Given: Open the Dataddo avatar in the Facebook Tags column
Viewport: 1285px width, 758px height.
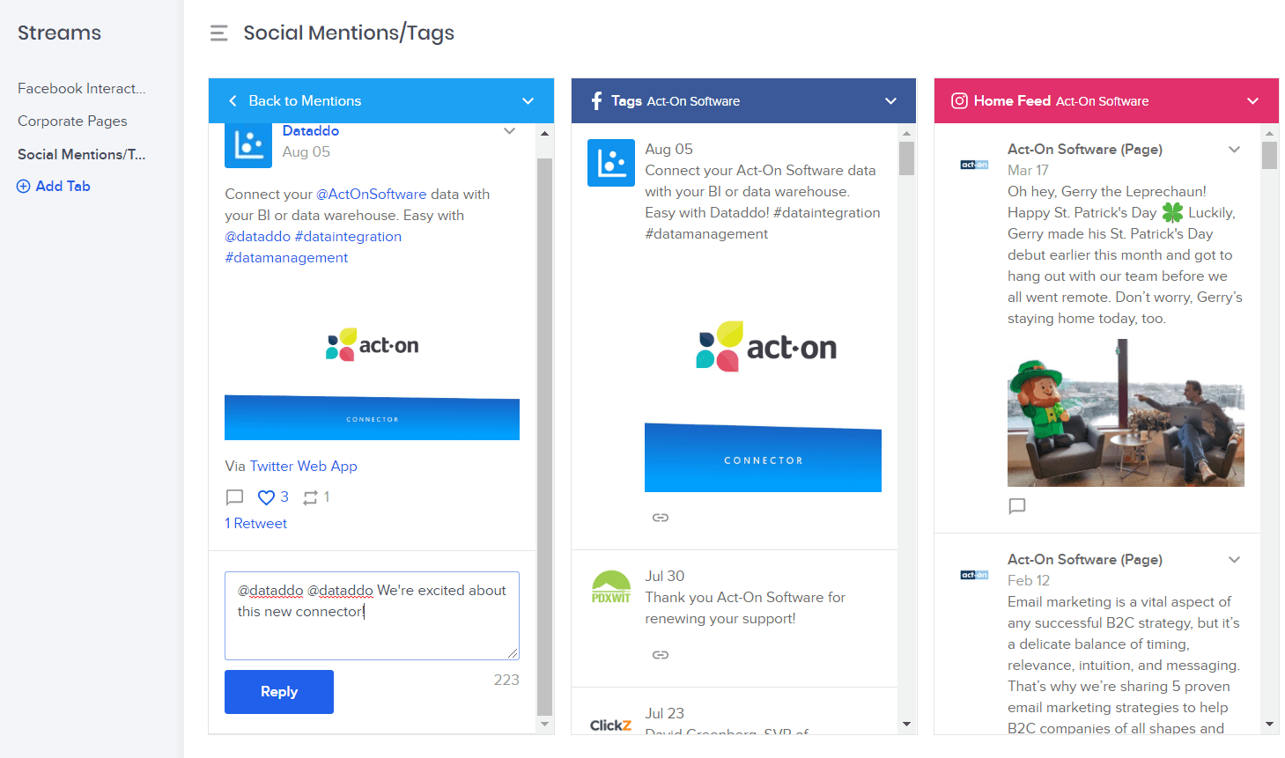Looking at the screenshot, I should pos(611,163).
